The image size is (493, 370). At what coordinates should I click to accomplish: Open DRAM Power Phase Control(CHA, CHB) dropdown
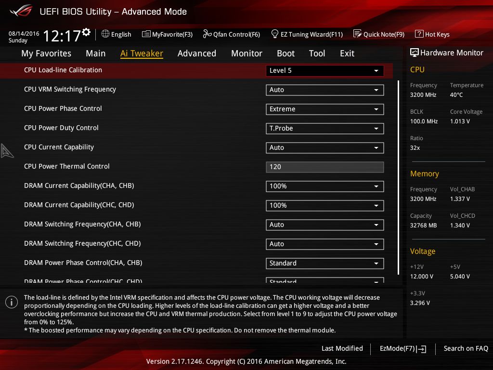coord(325,264)
